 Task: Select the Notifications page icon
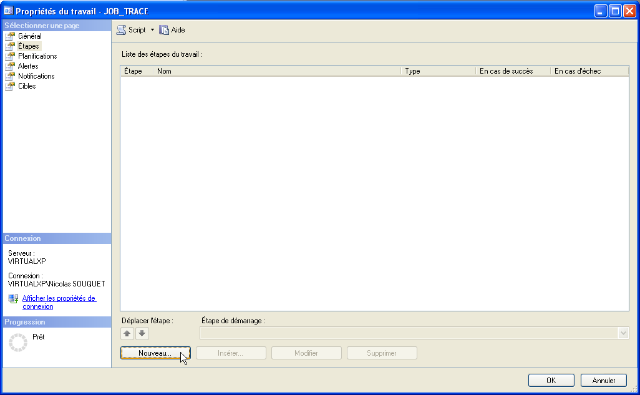(10, 76)
